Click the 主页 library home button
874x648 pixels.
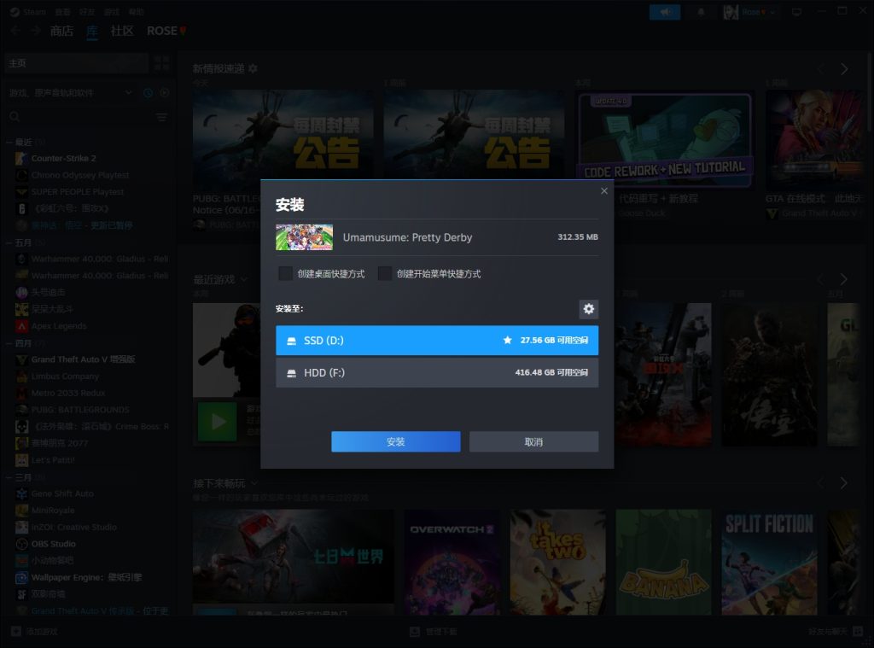[77, 63]
